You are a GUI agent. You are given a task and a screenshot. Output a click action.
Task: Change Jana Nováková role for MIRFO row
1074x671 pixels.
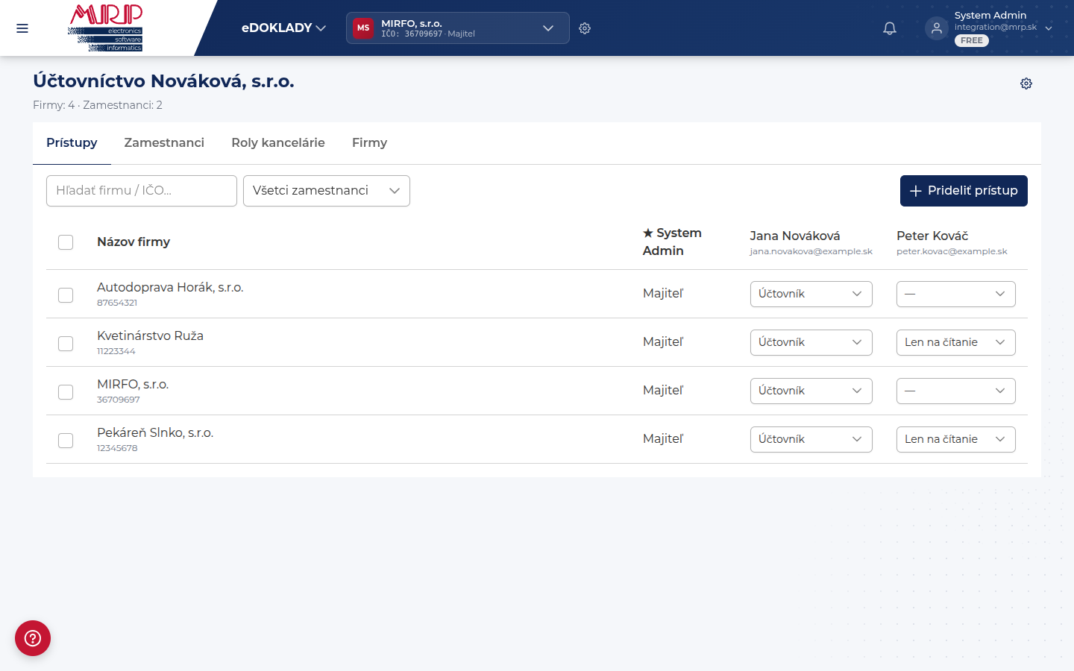click(811, 391)
